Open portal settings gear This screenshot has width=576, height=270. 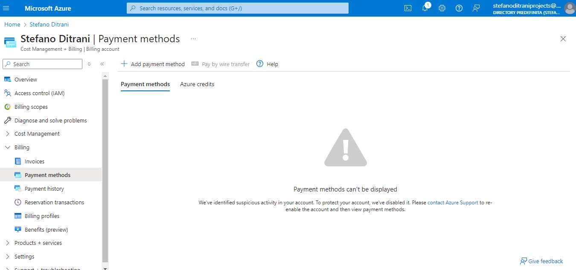[442, 8]
